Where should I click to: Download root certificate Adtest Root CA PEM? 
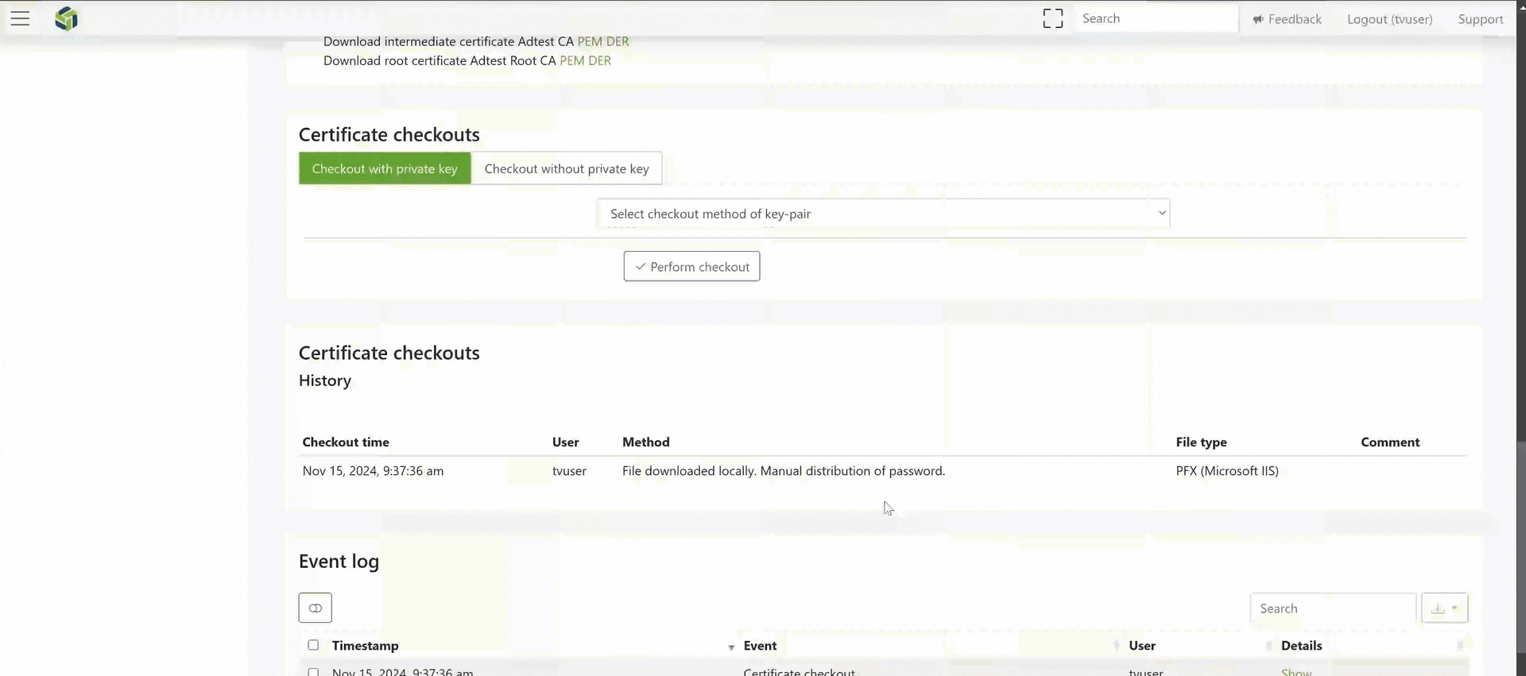click(x=571, y=60)
